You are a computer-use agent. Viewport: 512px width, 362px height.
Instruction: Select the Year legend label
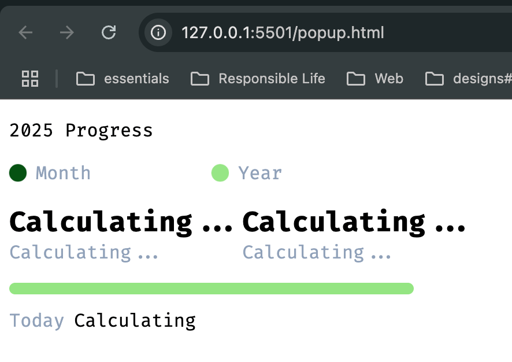260,173
